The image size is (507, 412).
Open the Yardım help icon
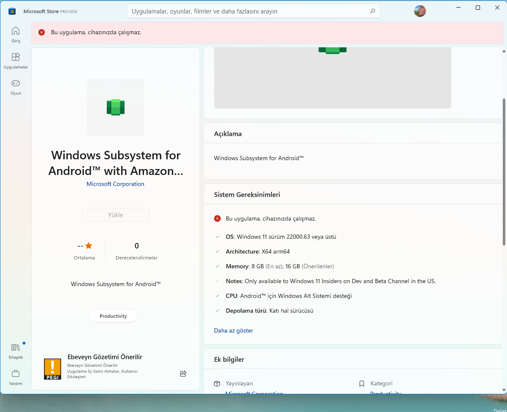pyautogui.click(x=16, y=377)
